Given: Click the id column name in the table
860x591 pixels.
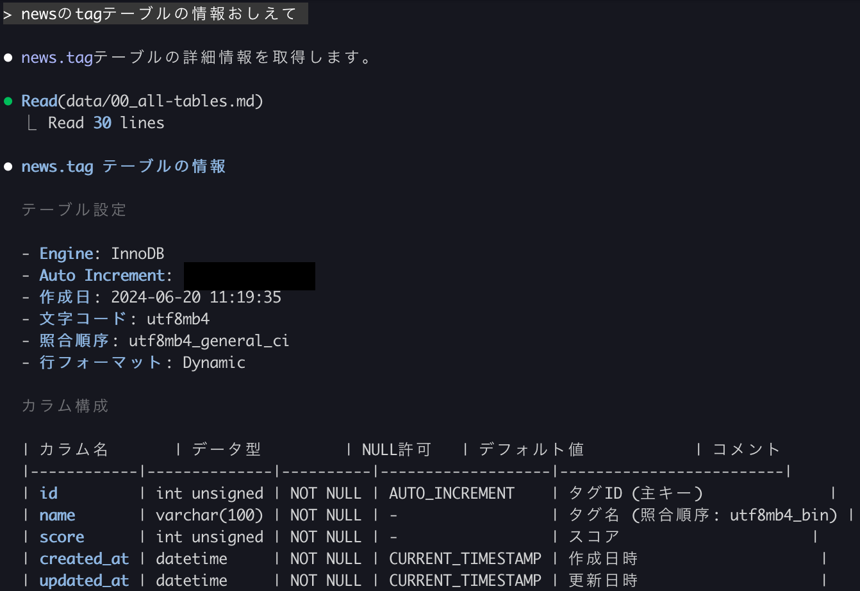Looking at the screenshot, I should click(x=49, y=494).
